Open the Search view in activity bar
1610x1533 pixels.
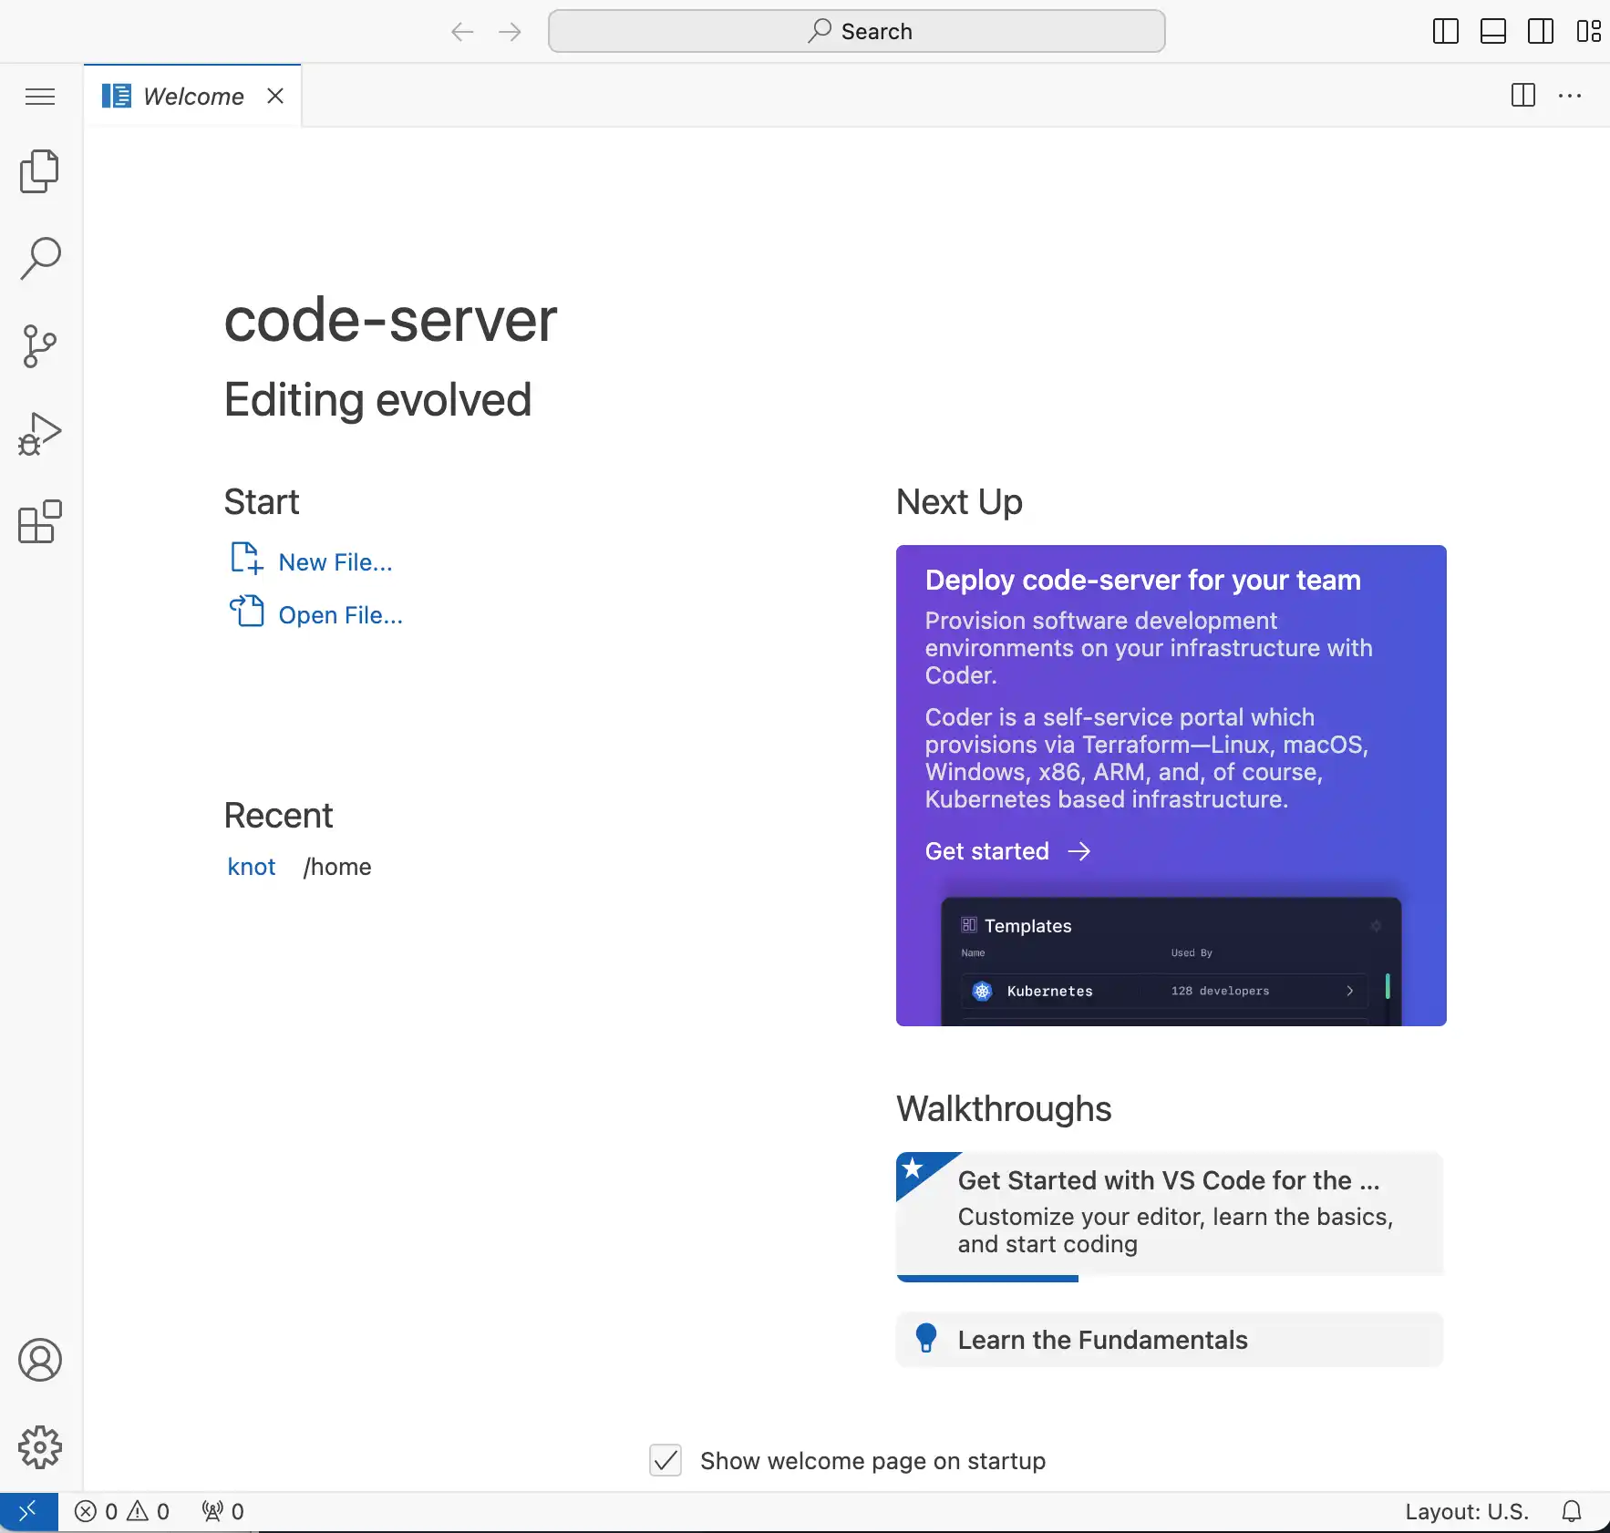[40, 259]
